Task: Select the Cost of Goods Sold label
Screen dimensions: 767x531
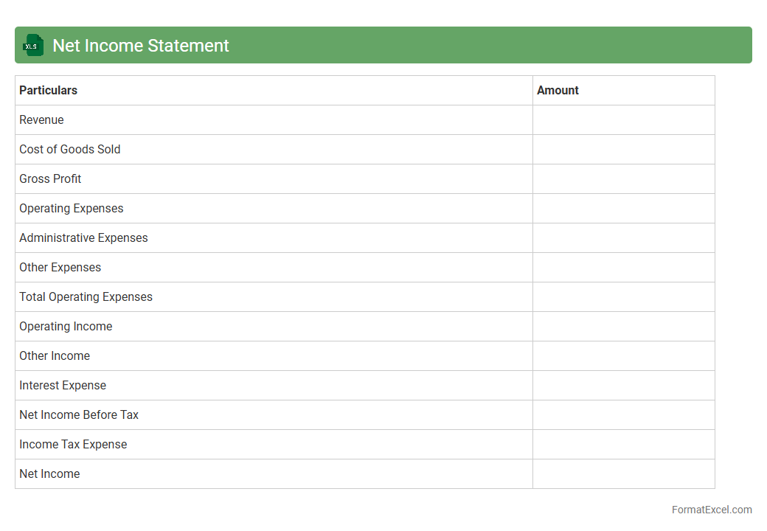Action: pyautogui.click(x=70, y=149)
